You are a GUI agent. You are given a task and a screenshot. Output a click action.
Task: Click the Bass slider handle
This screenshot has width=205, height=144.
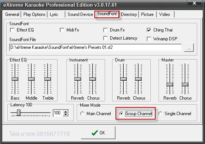pos(15,79)
